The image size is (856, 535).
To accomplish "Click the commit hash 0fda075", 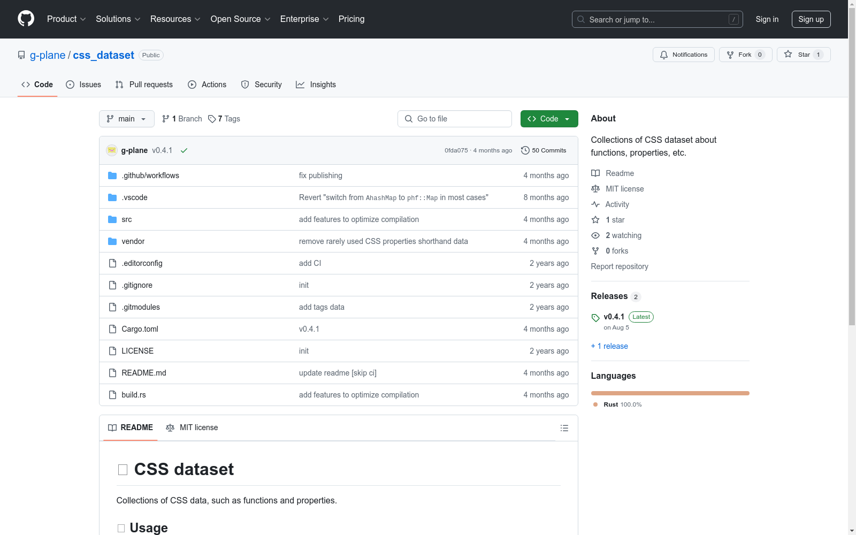I will [x=456, y=150].
